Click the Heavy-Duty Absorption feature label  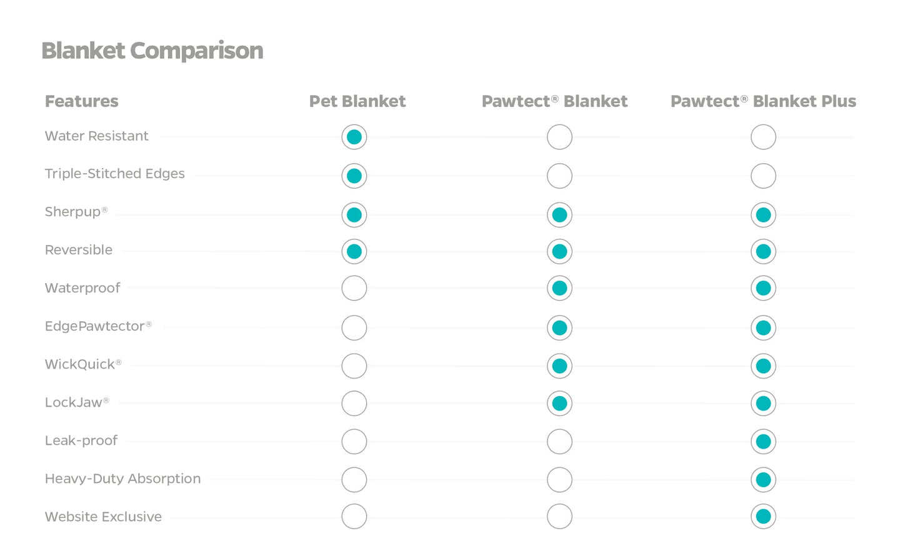(x=122, y=479)
